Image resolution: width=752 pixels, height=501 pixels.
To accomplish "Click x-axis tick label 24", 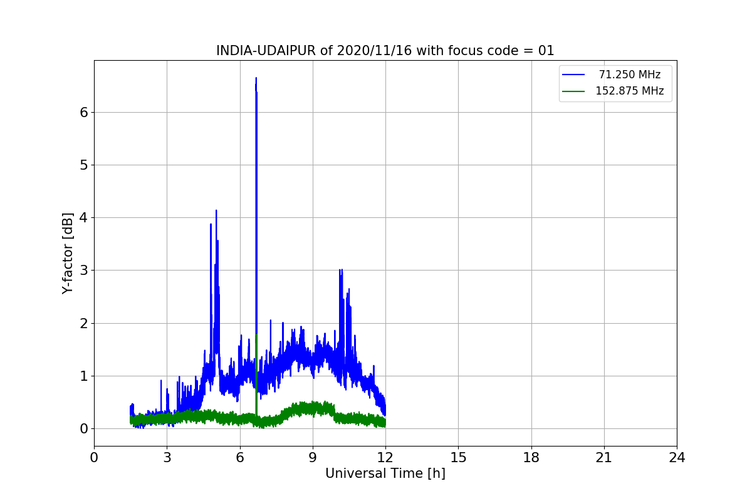I will (677, 458).
